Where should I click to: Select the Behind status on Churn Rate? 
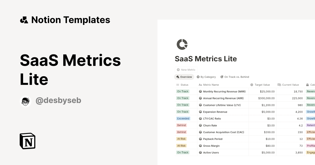click(181, 125)
